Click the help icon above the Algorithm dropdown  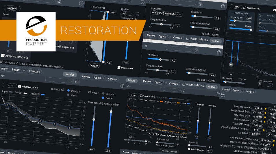pos(223,6)
